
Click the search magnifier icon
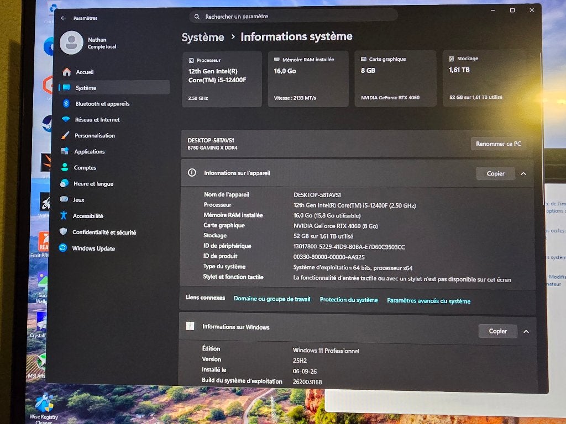coord(197,17)
